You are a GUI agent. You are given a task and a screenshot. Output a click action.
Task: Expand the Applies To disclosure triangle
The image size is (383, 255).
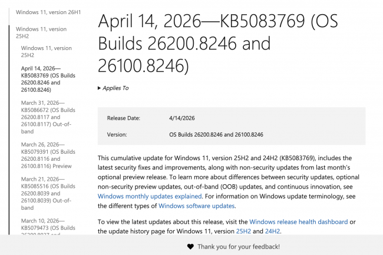pos(100,88)
